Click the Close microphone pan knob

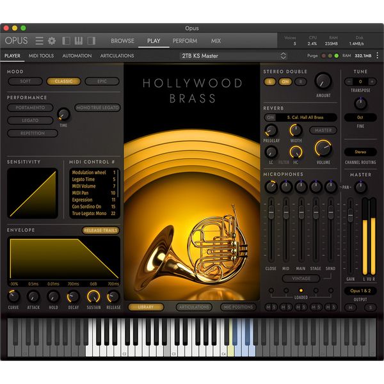(x=271, y=187)
